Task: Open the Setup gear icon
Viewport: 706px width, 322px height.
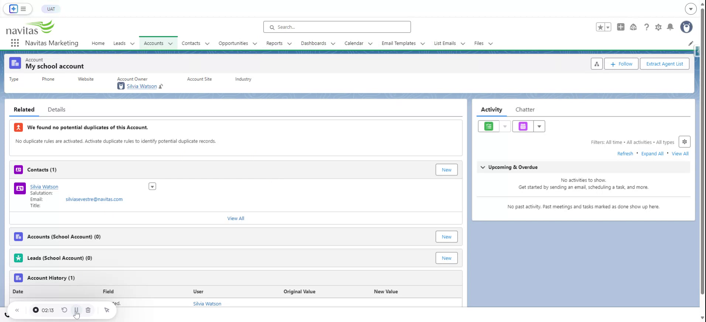Action: pos(658,27)
